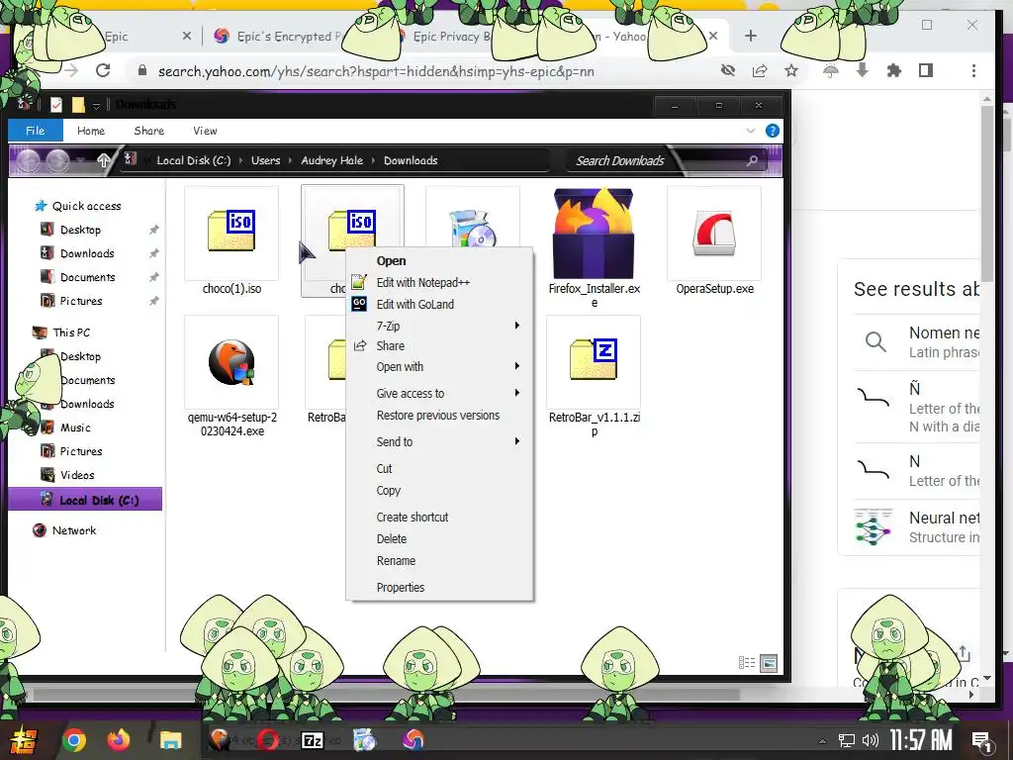Select Create shortcut
This screenshot has height=760, width=1013.
[x=439, y=517]
